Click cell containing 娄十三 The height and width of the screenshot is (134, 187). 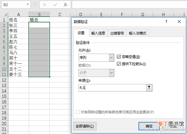pos(18,74)
